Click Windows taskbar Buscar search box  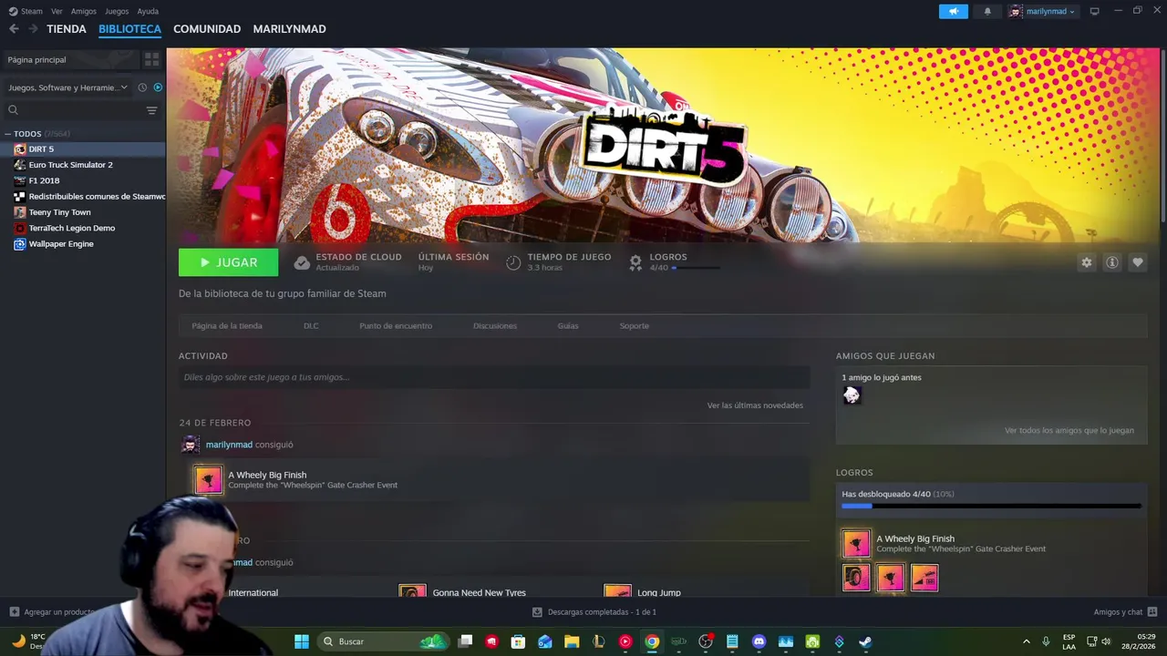(385, 641)
